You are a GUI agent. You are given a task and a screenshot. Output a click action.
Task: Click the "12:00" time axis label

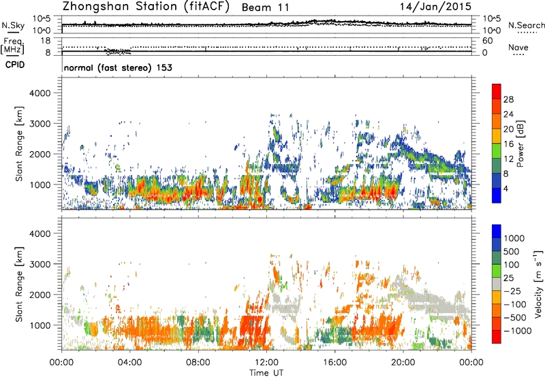[266, 363]
